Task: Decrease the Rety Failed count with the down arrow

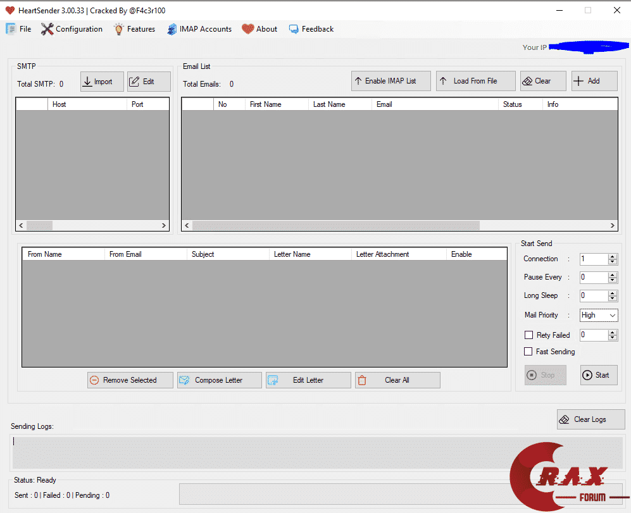Action: coord(613,338)
